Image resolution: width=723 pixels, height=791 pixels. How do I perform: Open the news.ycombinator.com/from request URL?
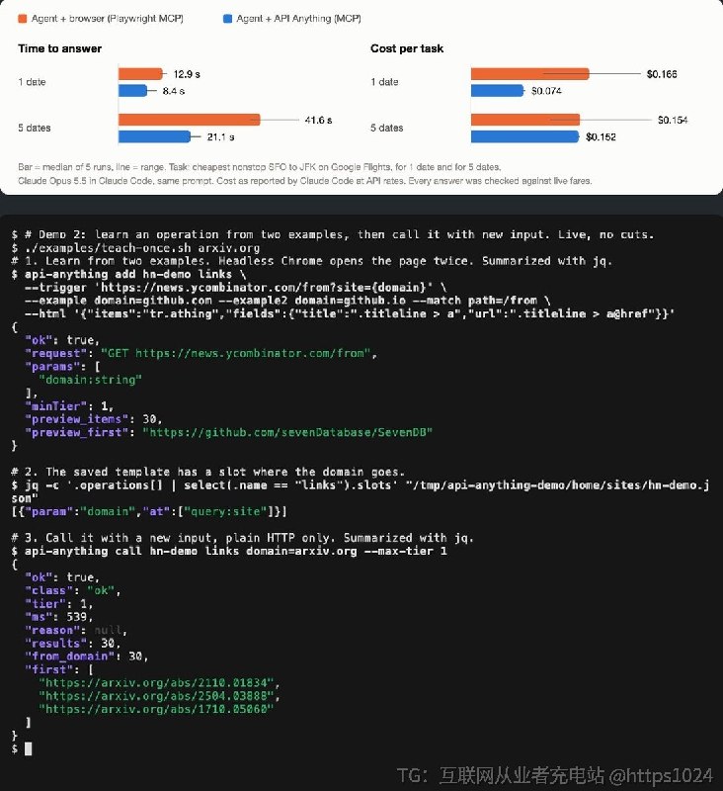253,353
